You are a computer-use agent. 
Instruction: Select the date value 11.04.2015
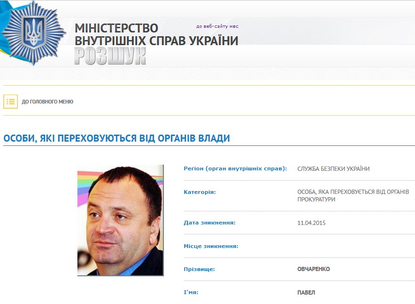(x=311, y=223)
